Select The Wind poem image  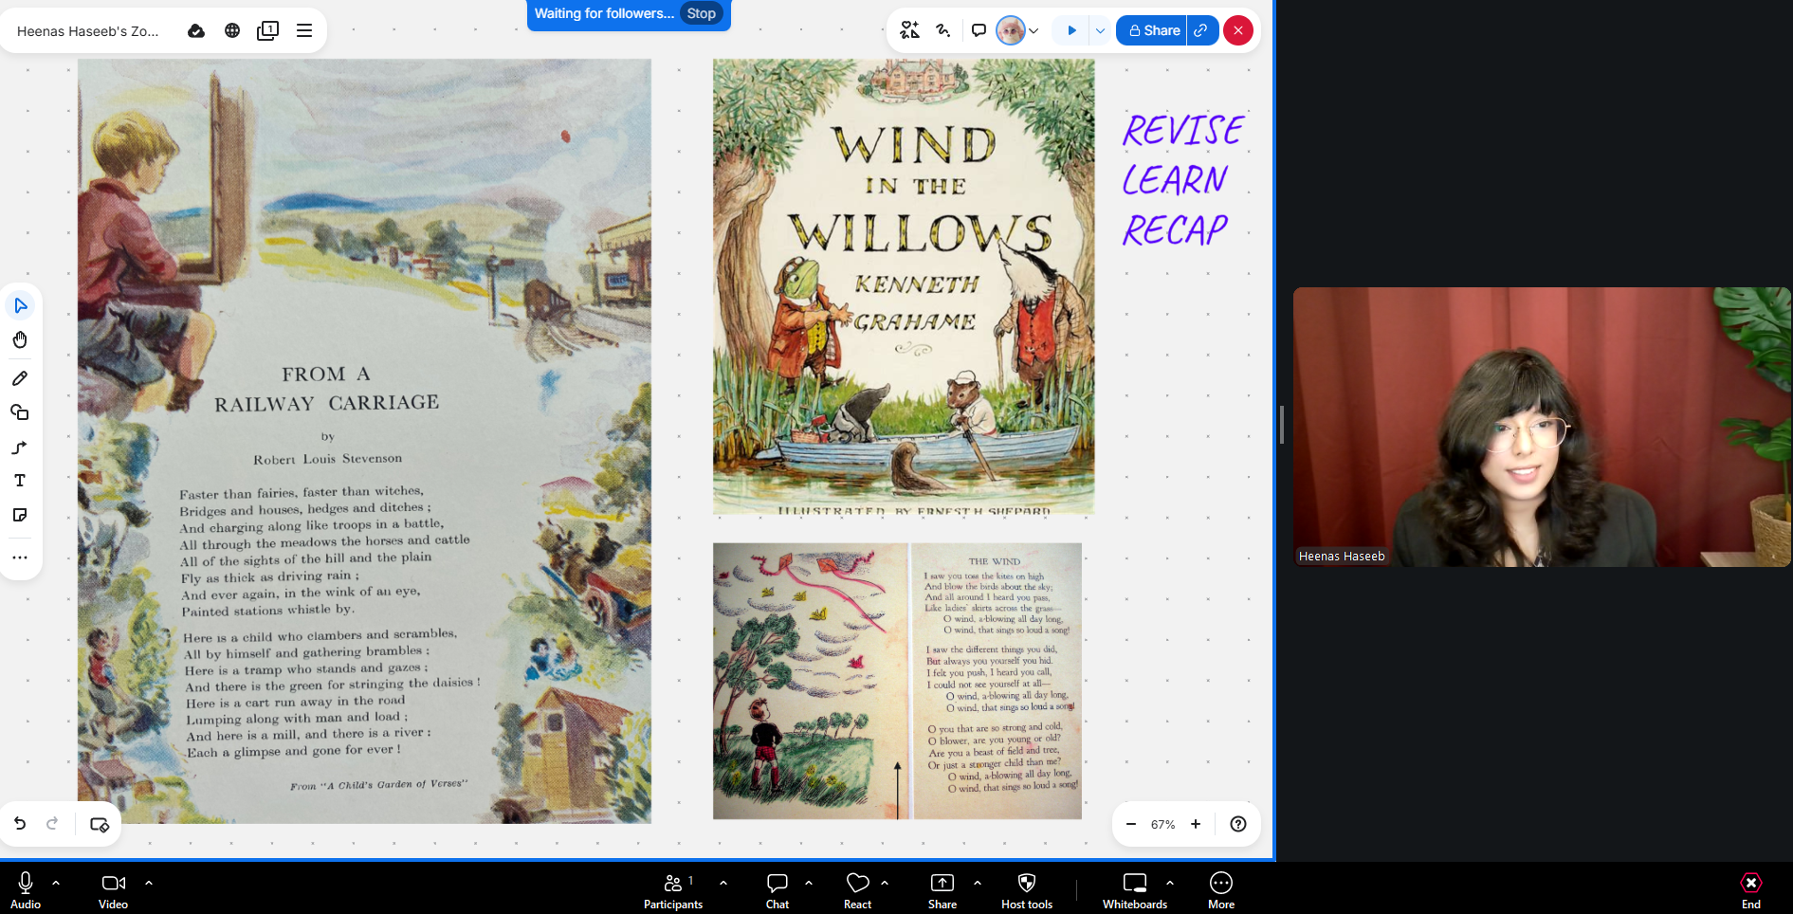897,681
